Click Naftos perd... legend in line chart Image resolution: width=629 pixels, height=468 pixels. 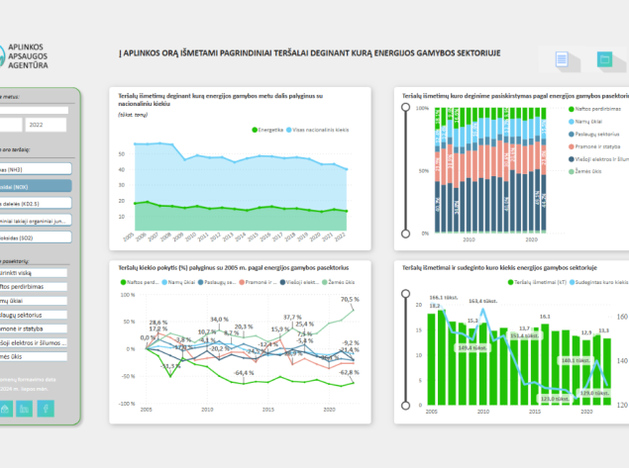pos(140,282)
